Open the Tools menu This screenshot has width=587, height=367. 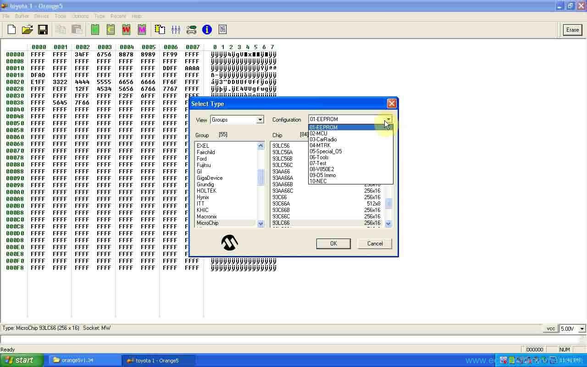[61, 16]
